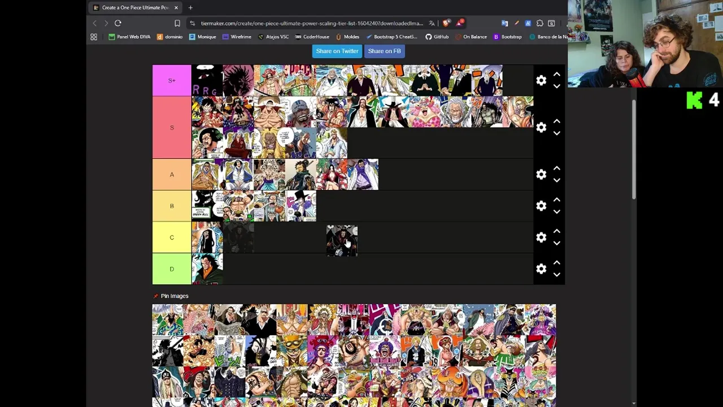Select first character image in A tier
The height and width of the screenshot is (407, 723).
207,174
